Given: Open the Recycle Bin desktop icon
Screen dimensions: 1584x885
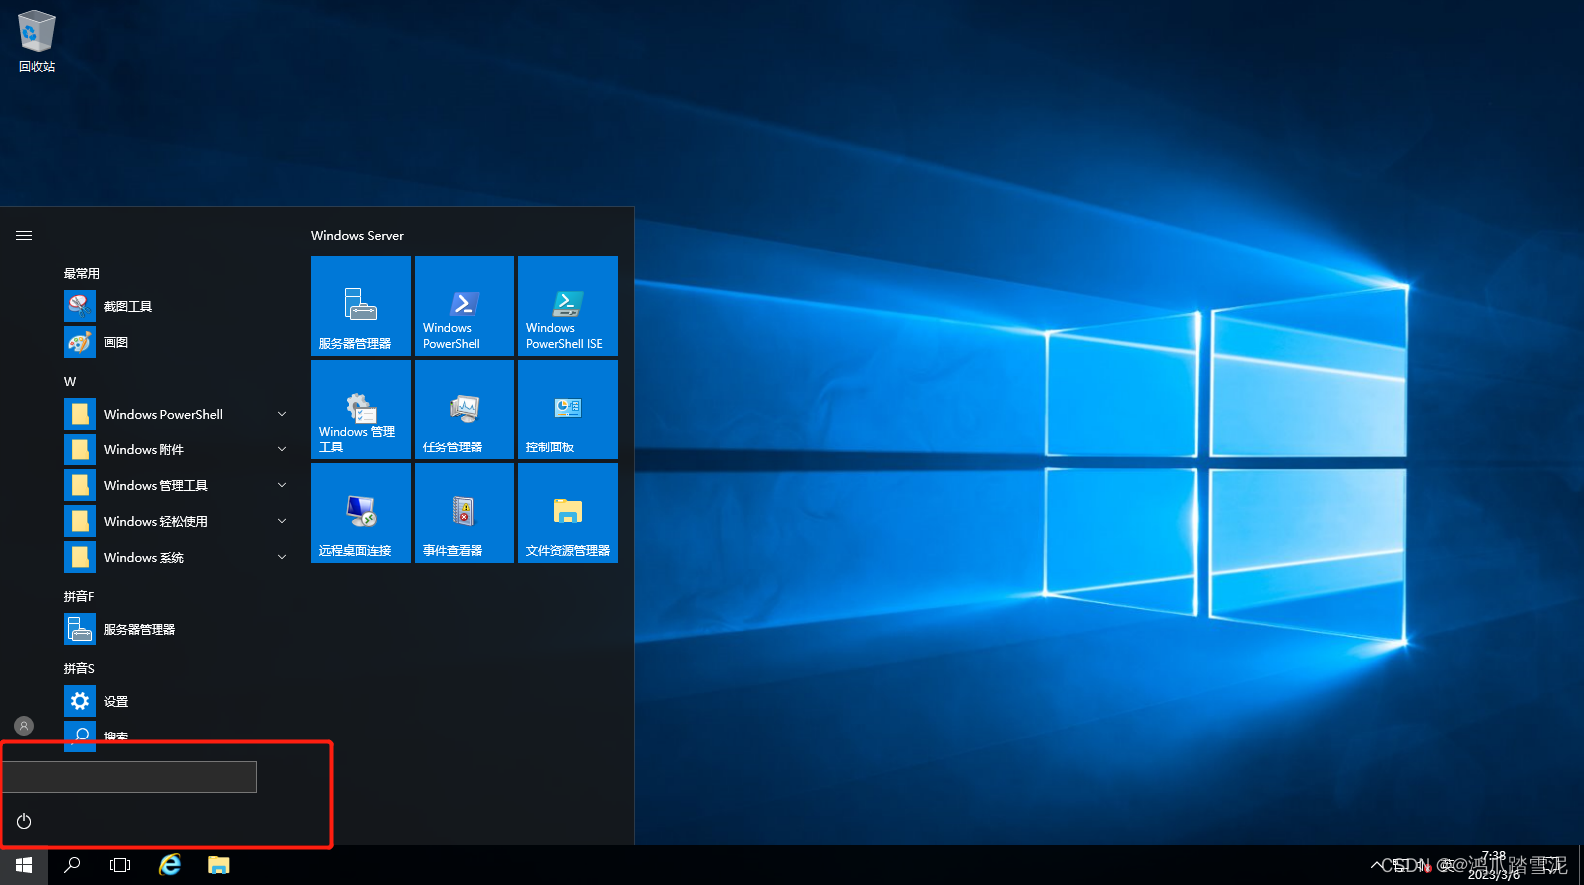Looking at the screenshot, I should pyautogui.click(x=37, y=41).
